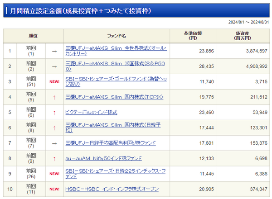Click the 月間積立設定金額 section title
272x199 pixels.
pyautogui.click(x=80, y=11)
